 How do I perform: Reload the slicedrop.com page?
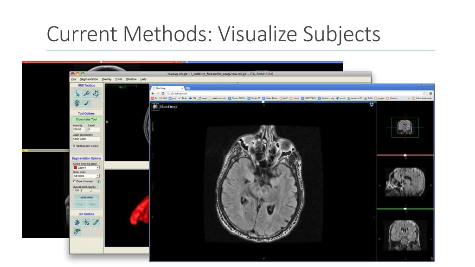(163, 94)
